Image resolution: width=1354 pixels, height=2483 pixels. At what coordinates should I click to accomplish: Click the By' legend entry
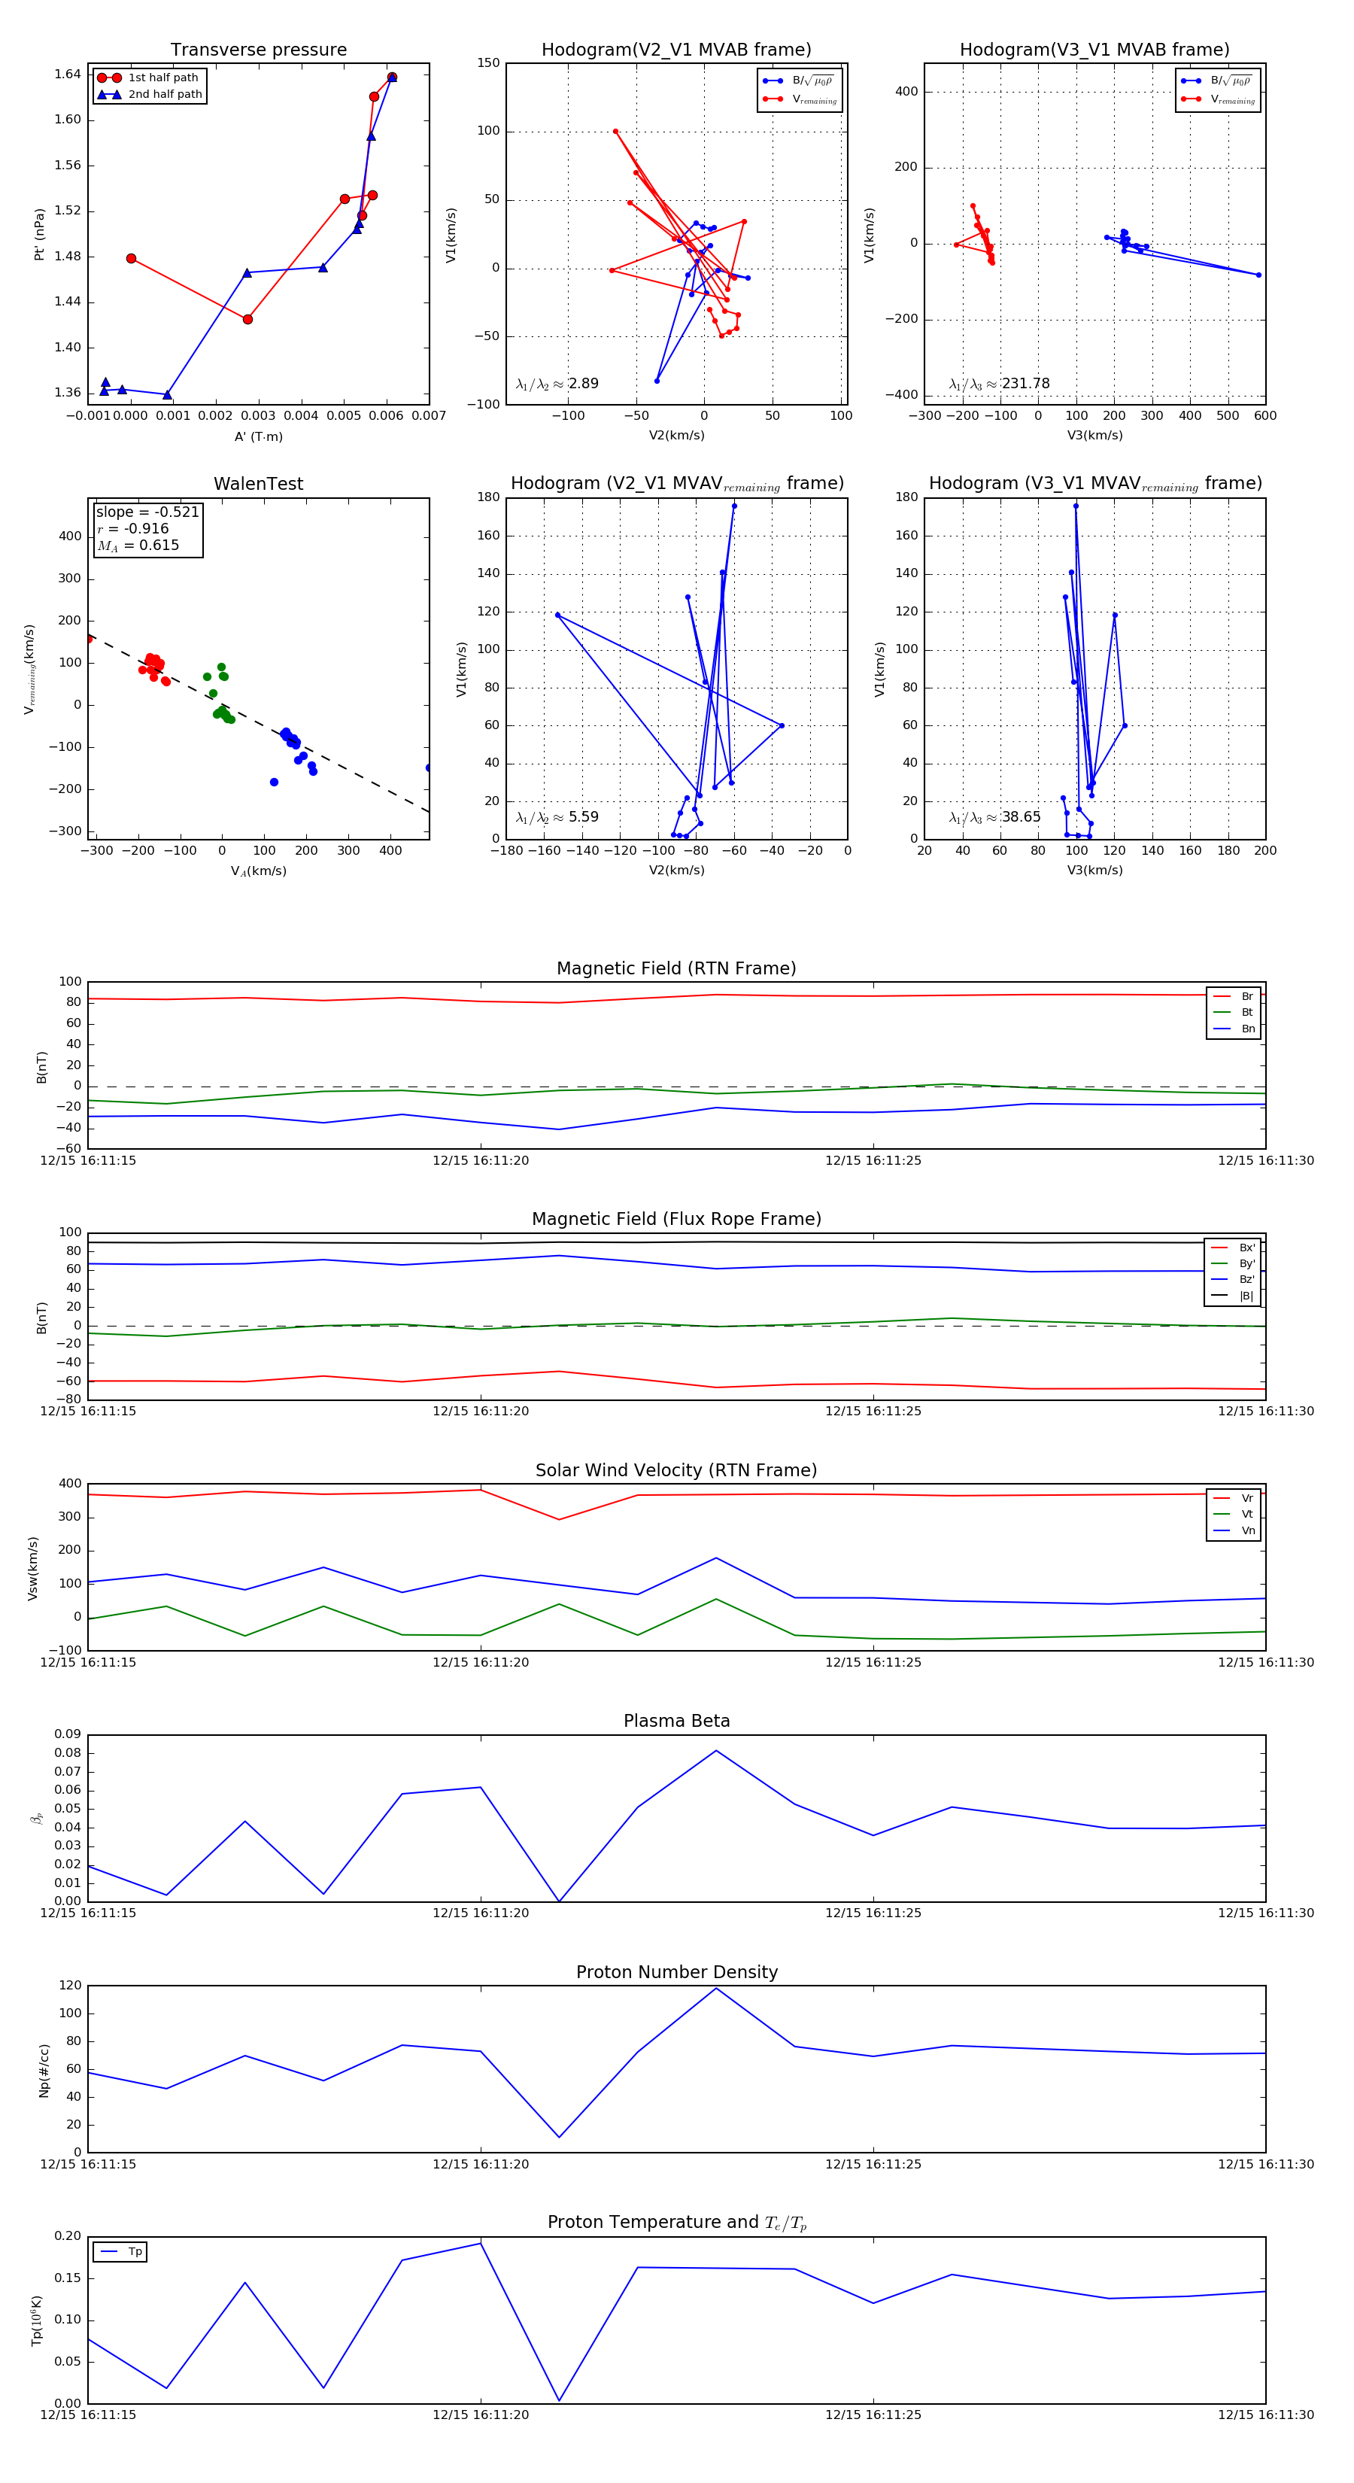tap(1233, 1263)
